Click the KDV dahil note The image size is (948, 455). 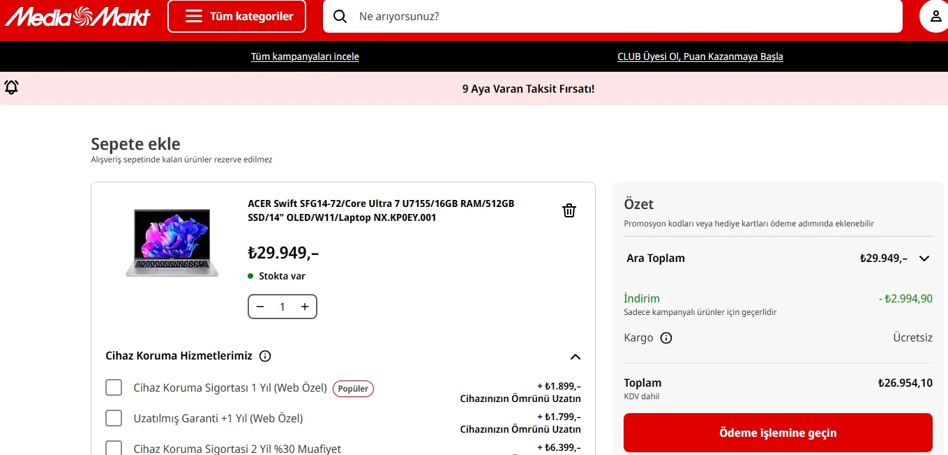click(x=641, y=396)
